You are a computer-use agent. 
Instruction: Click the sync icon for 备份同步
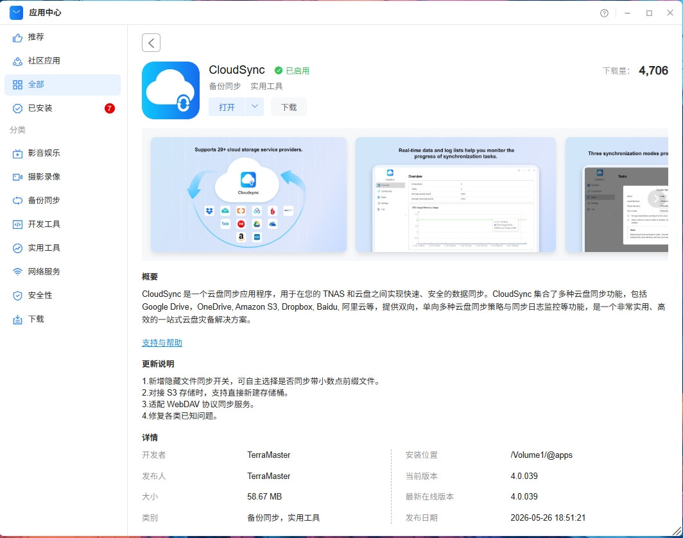[x=17, y=201]
